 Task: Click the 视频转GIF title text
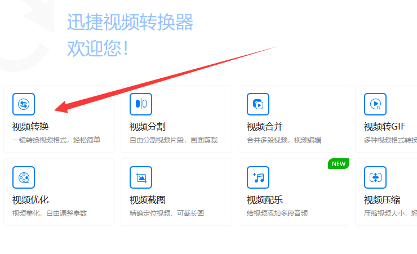[384, 127]
